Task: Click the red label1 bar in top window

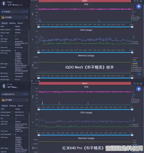Action: [85, 1]
